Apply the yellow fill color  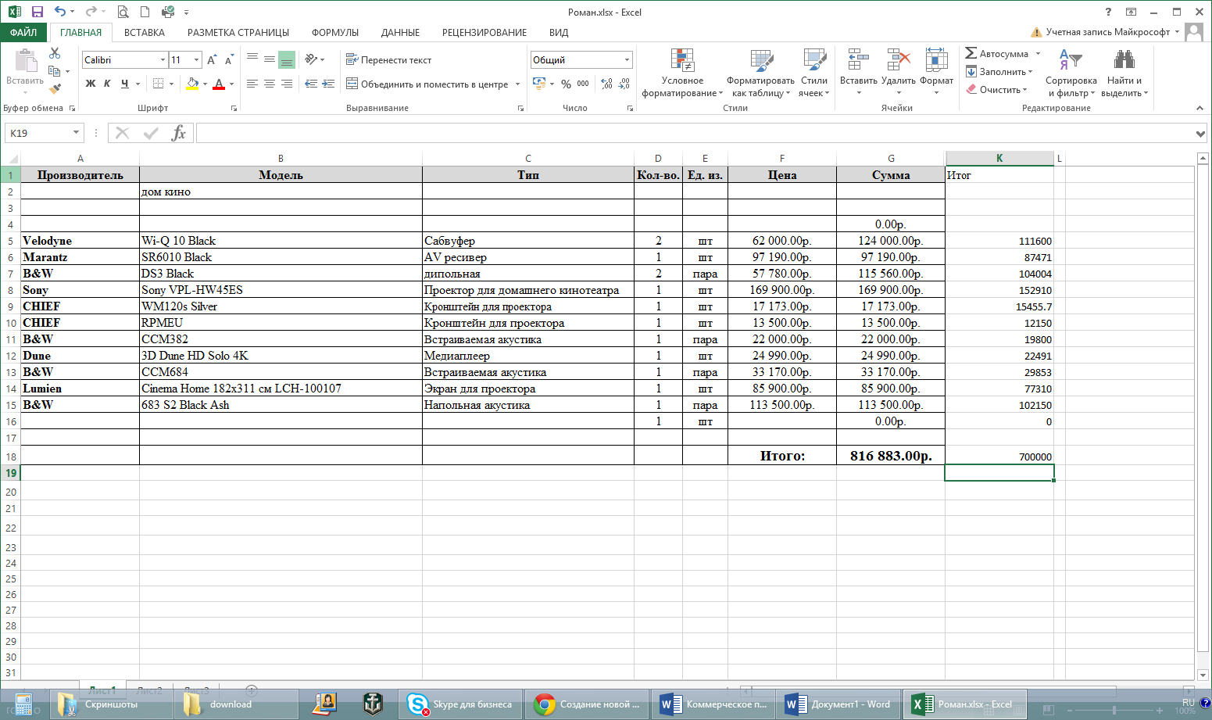[x=192, y=84]
